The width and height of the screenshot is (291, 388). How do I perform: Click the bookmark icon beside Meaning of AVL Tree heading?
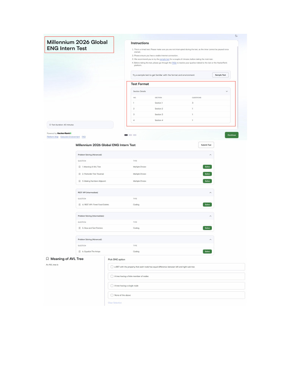pos(47,258)
